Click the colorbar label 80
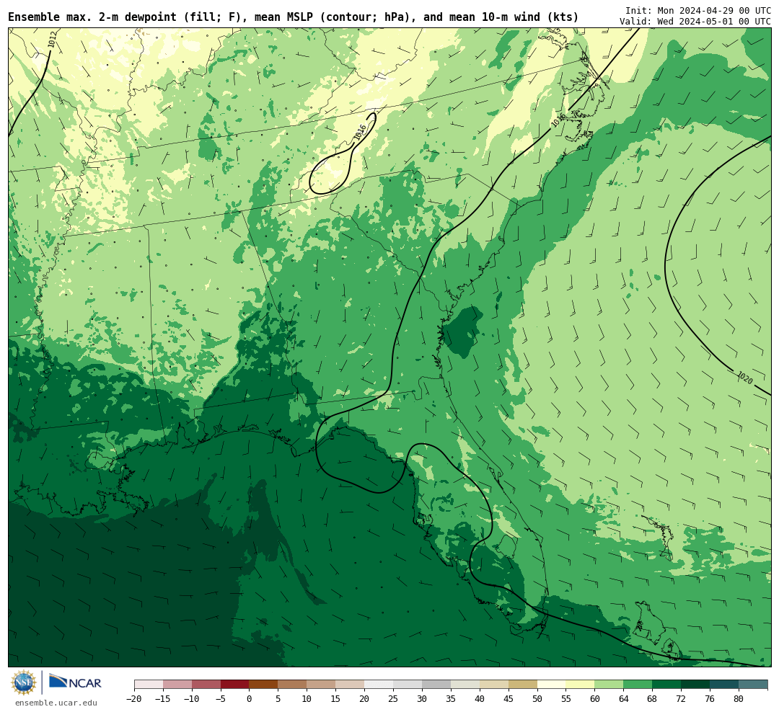 pos(739,699)
